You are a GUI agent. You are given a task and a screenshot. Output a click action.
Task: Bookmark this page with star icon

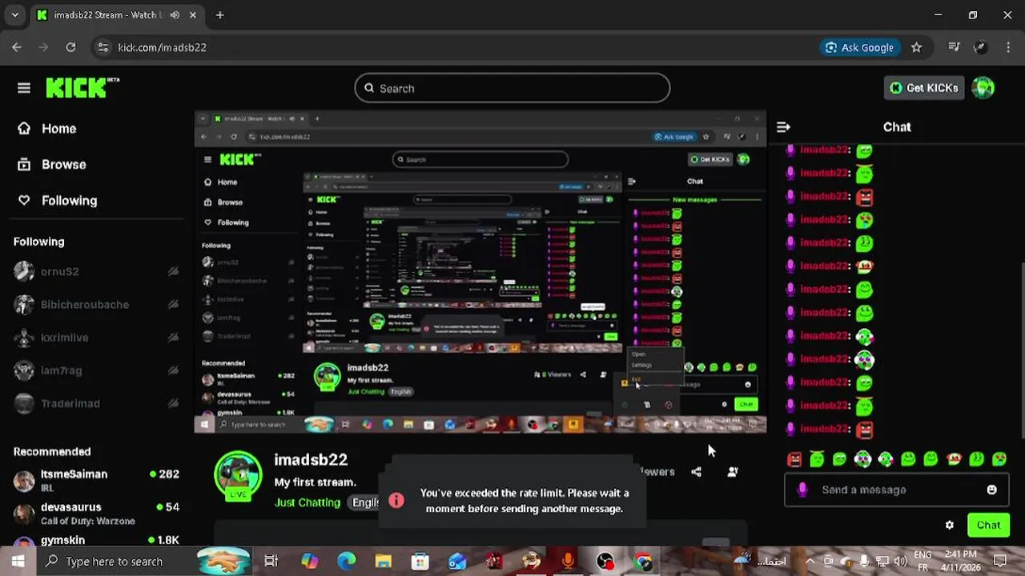916,47
